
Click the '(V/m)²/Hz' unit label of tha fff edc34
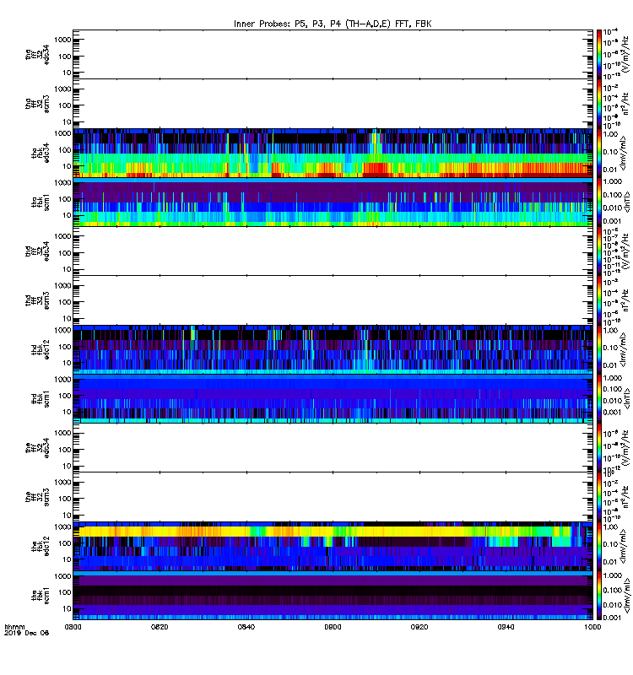tap(626, 55)
